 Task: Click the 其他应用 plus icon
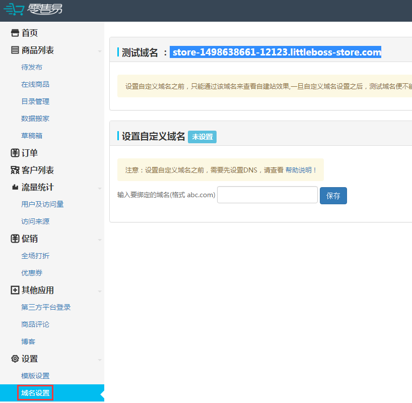point(15,290)
